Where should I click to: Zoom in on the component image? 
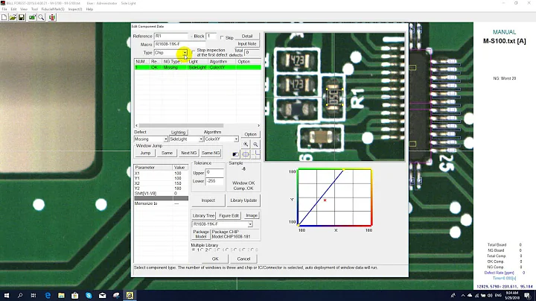pos(246,145)
